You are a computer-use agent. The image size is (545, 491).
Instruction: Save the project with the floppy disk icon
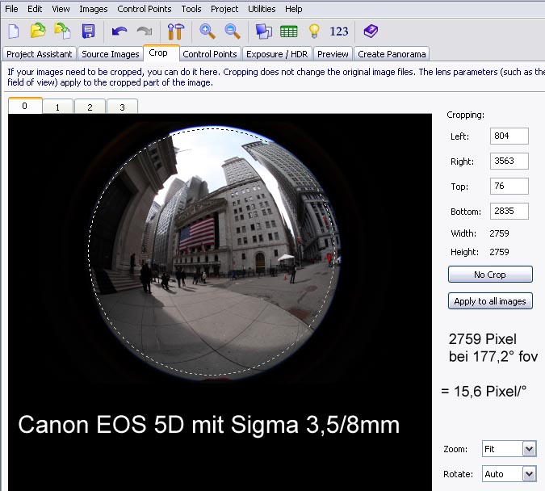[x=88, y=31]
